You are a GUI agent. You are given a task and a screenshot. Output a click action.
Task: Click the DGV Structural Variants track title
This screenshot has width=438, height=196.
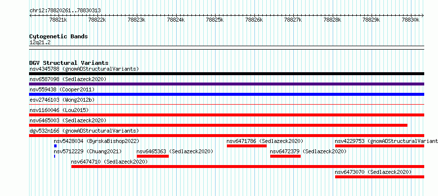click(x=69, y=63)
